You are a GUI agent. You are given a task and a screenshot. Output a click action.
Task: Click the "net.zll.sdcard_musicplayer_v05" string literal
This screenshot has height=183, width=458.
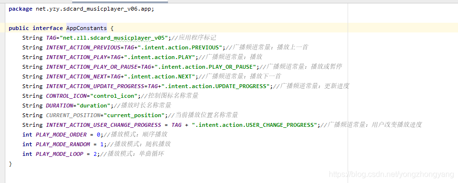114,38
